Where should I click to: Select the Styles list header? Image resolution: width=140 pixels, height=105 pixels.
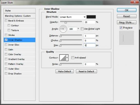20,11
